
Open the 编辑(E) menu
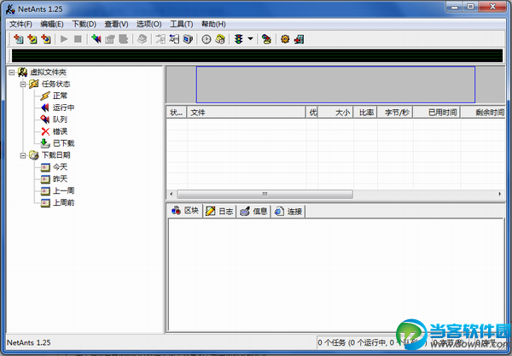(x=52, y=24)
